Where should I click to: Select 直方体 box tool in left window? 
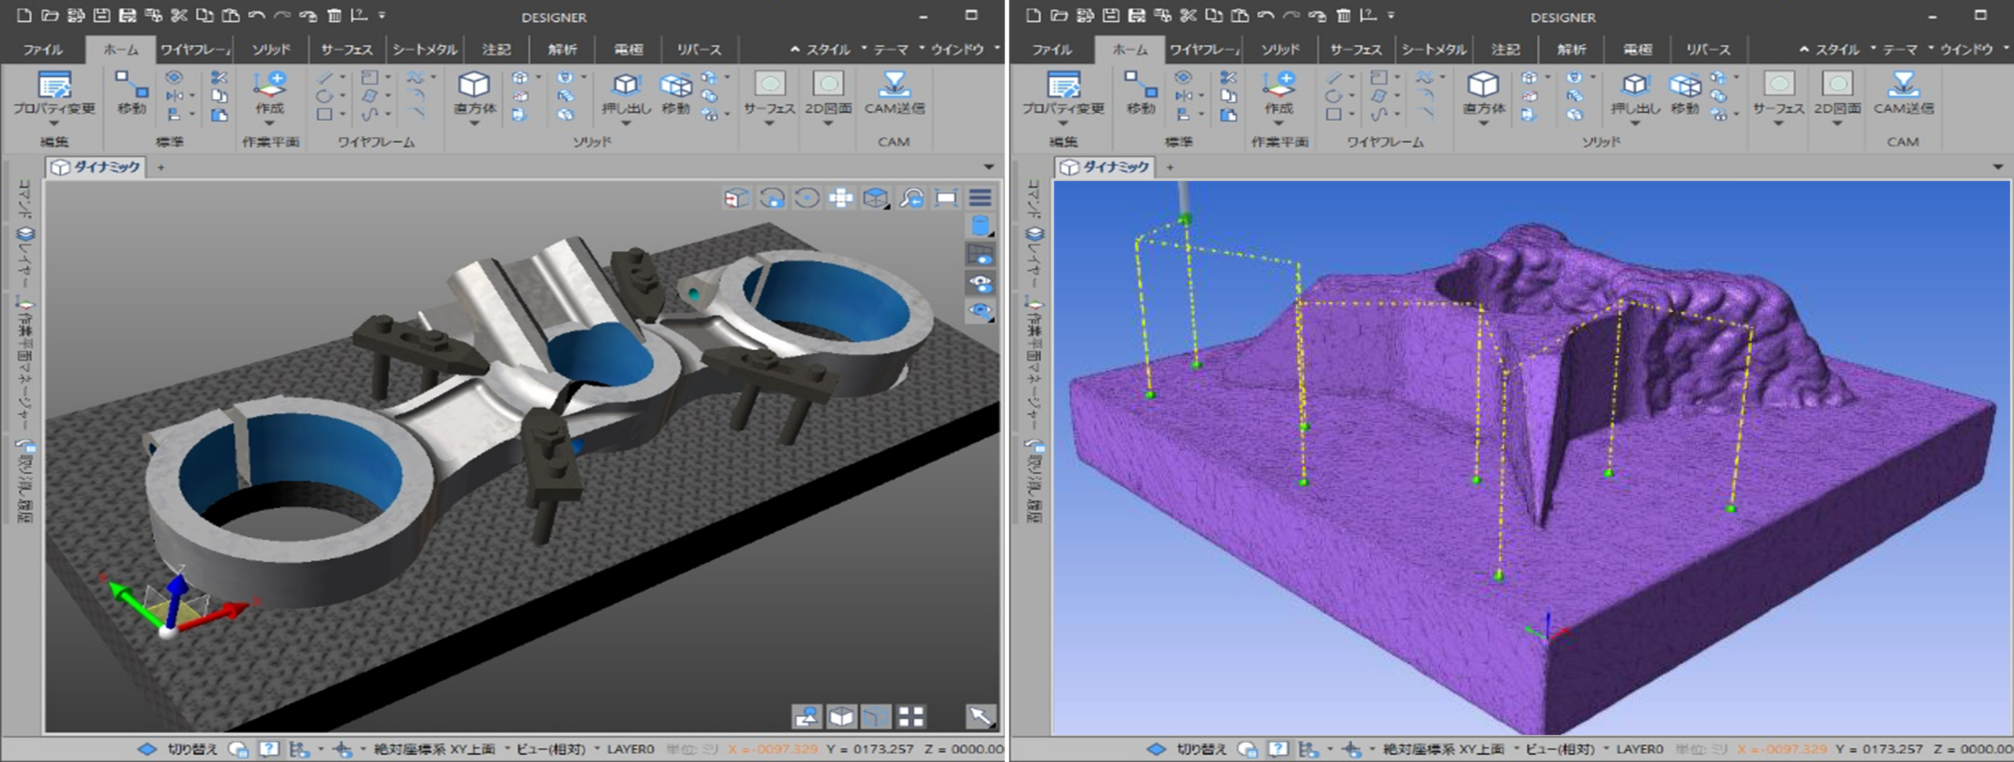pos(474,85)
